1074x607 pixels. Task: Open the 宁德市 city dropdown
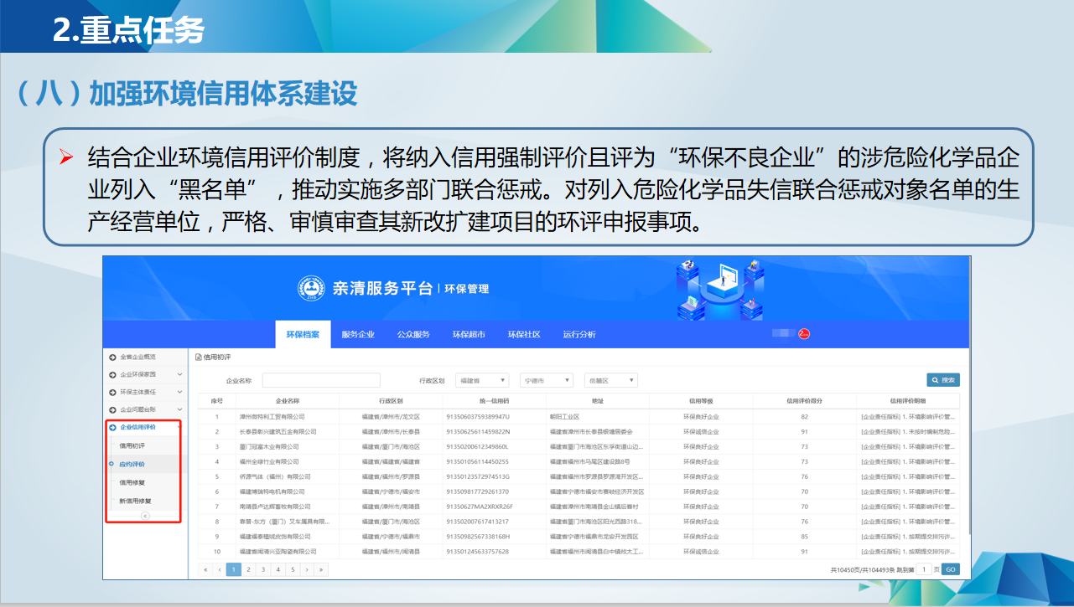[547, 380]
